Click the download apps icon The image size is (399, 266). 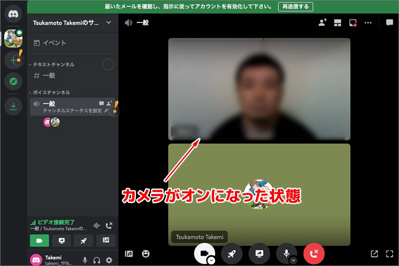pos(13,106)
